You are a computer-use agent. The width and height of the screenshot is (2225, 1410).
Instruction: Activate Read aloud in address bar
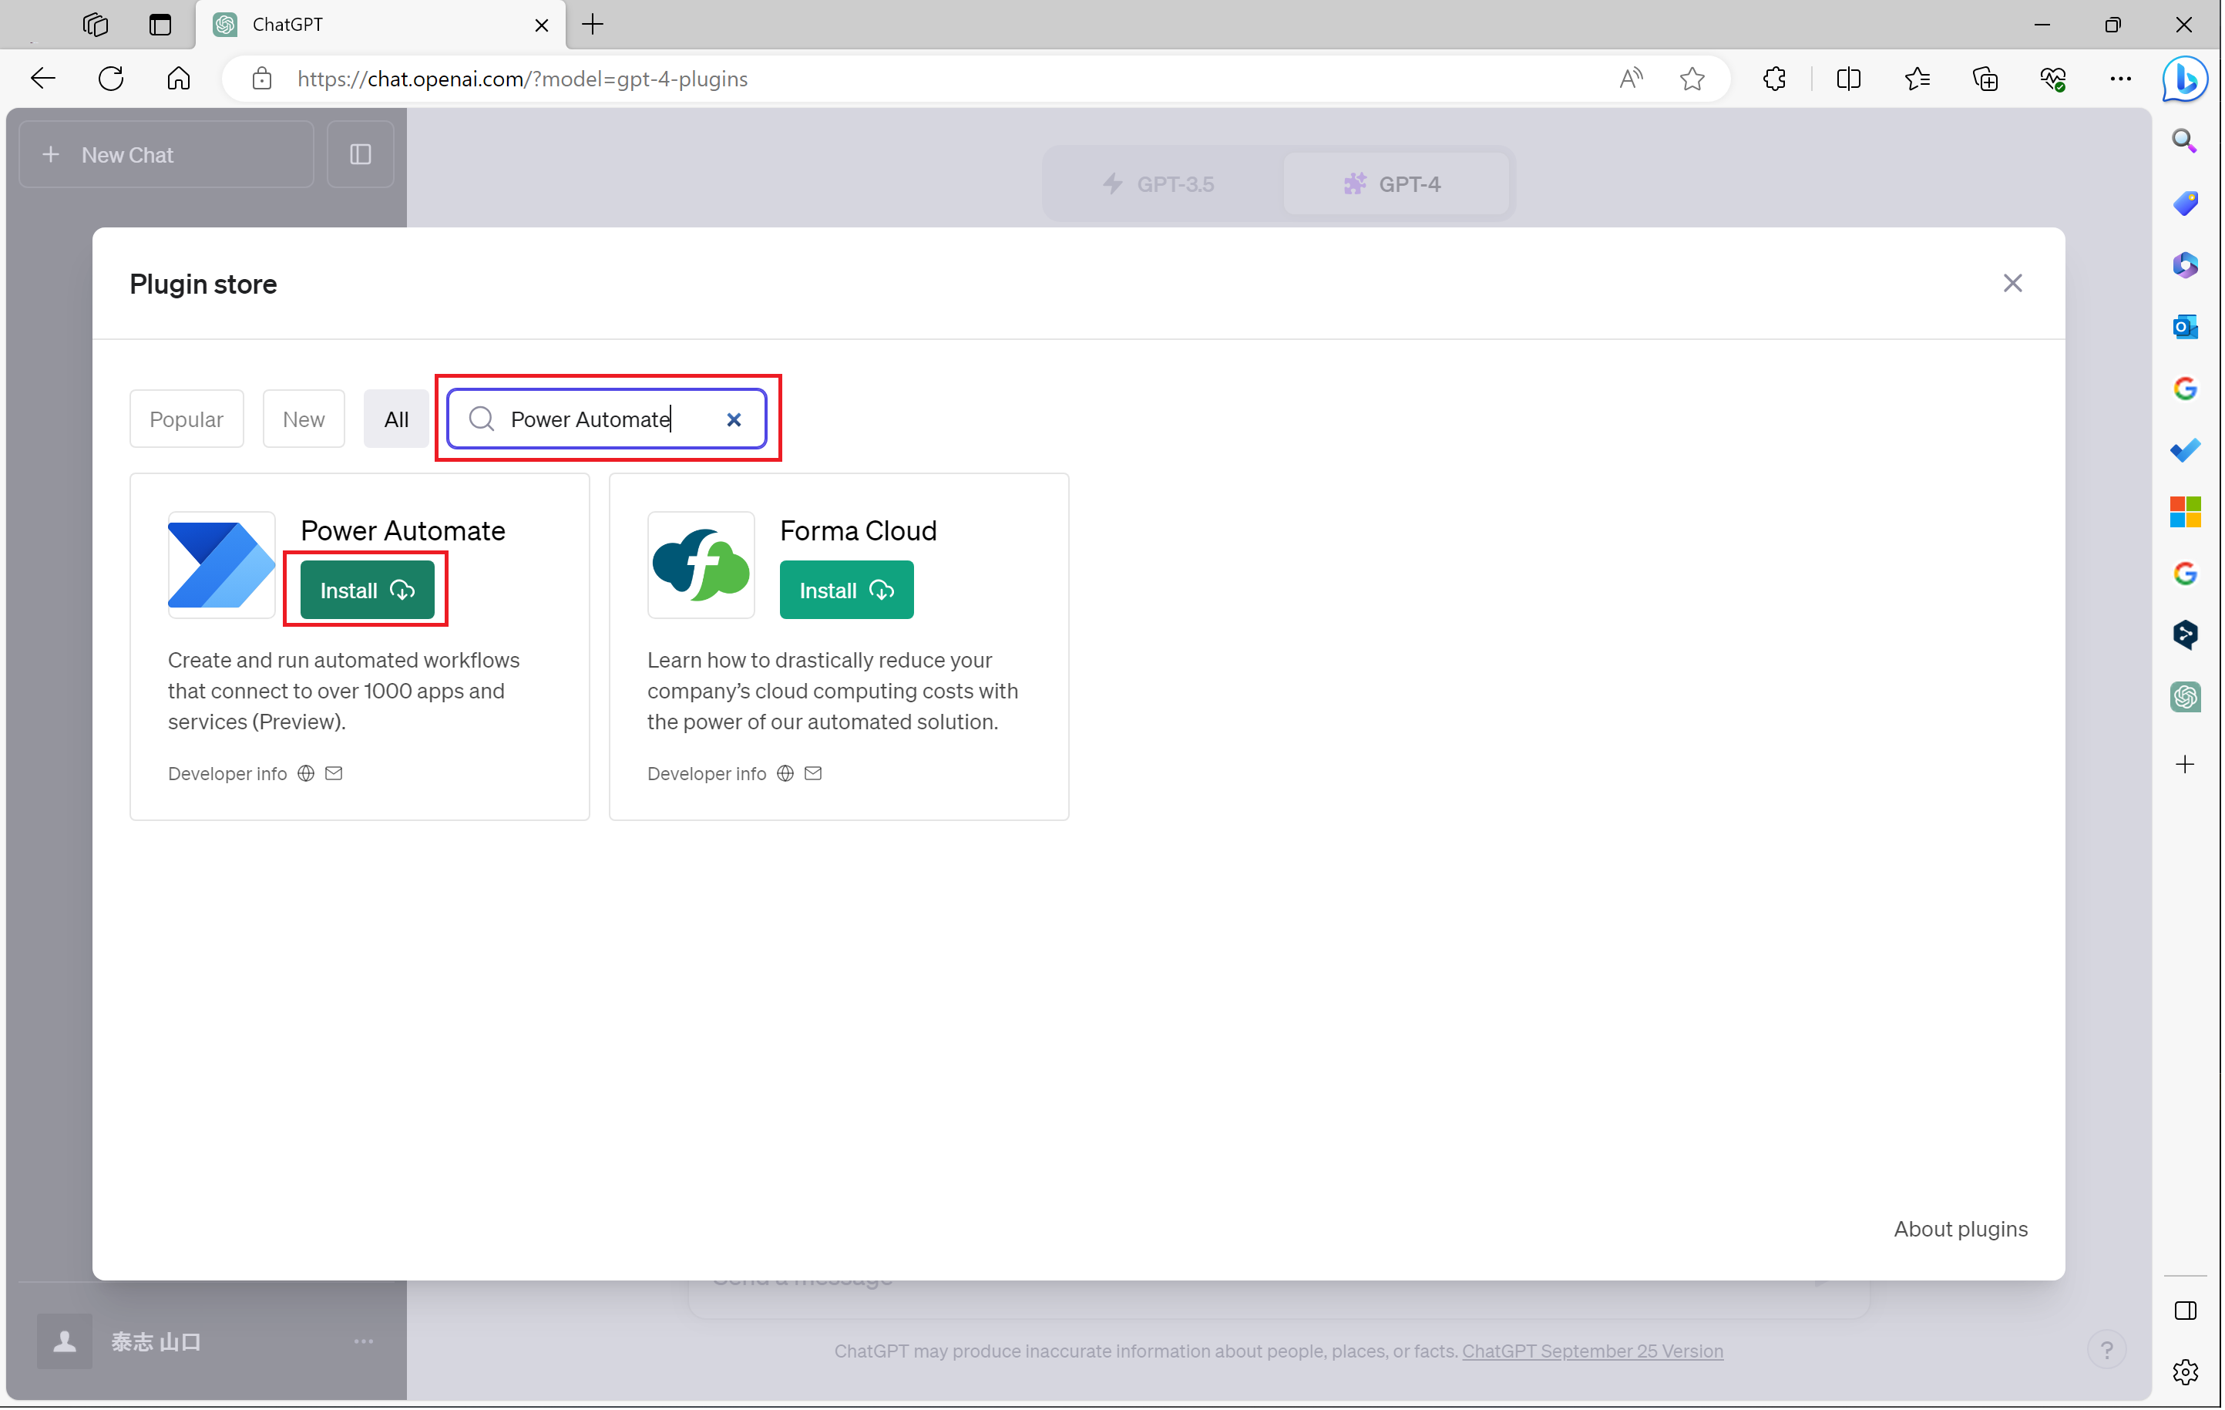[1631, 79]
